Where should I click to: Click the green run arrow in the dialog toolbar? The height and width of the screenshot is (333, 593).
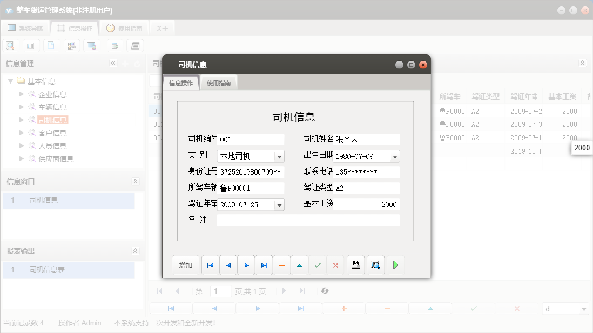(395, 265)
